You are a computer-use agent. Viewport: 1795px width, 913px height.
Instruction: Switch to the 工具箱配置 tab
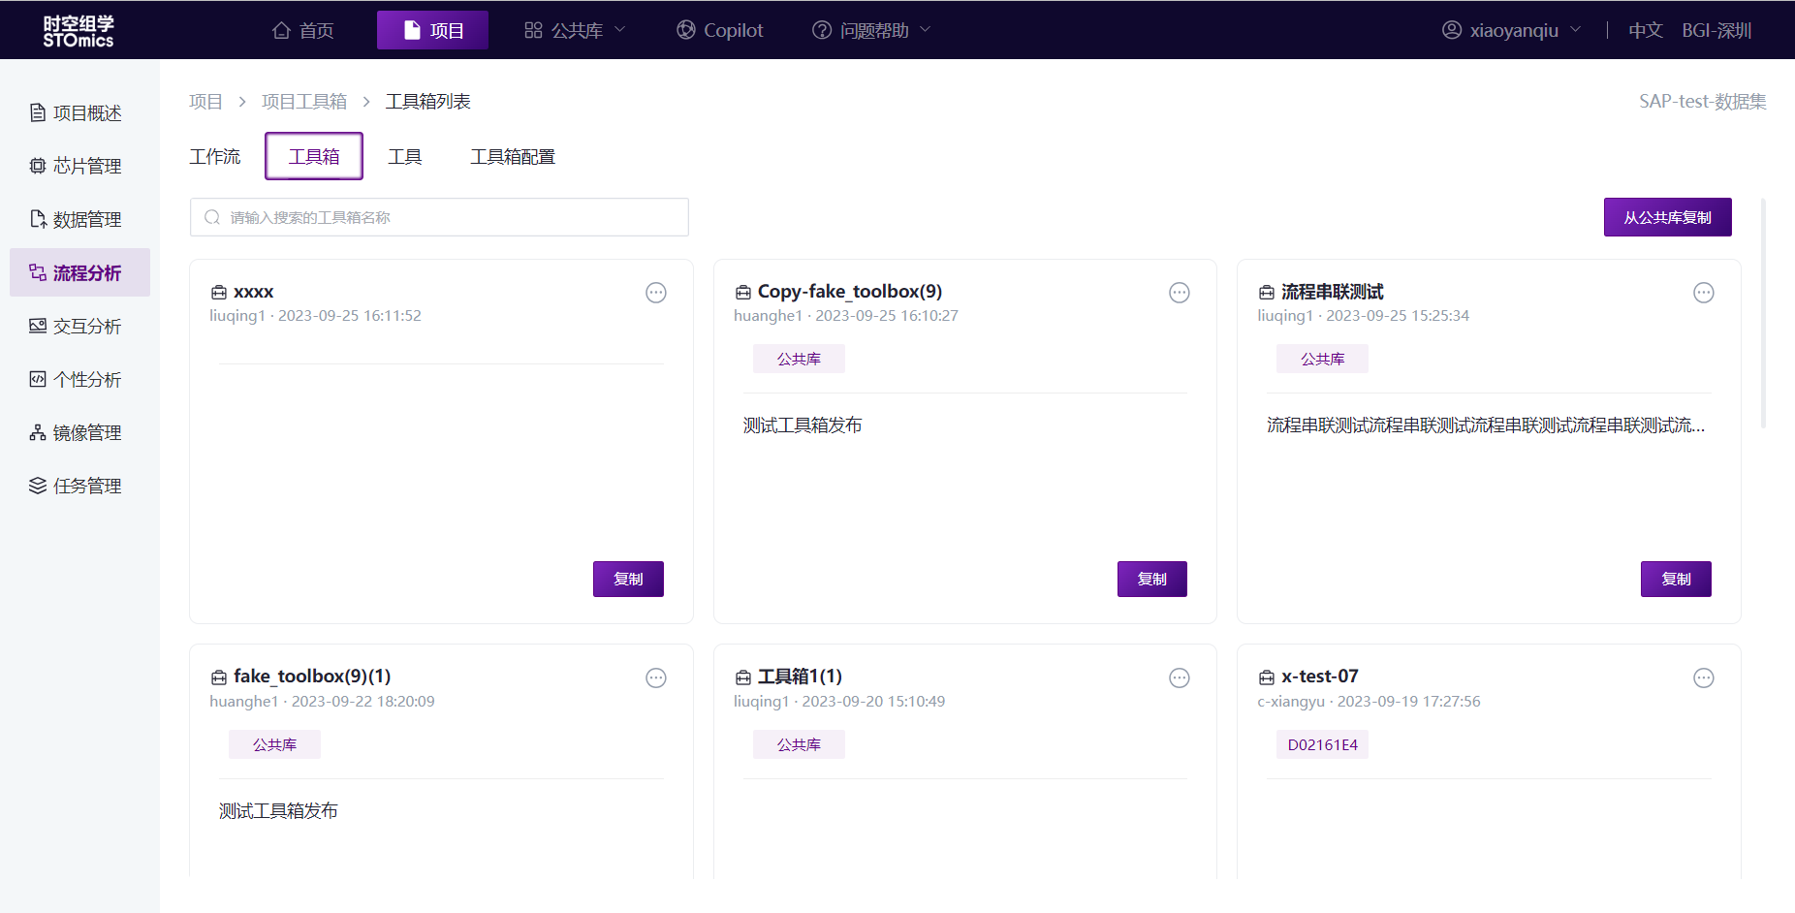513,157
